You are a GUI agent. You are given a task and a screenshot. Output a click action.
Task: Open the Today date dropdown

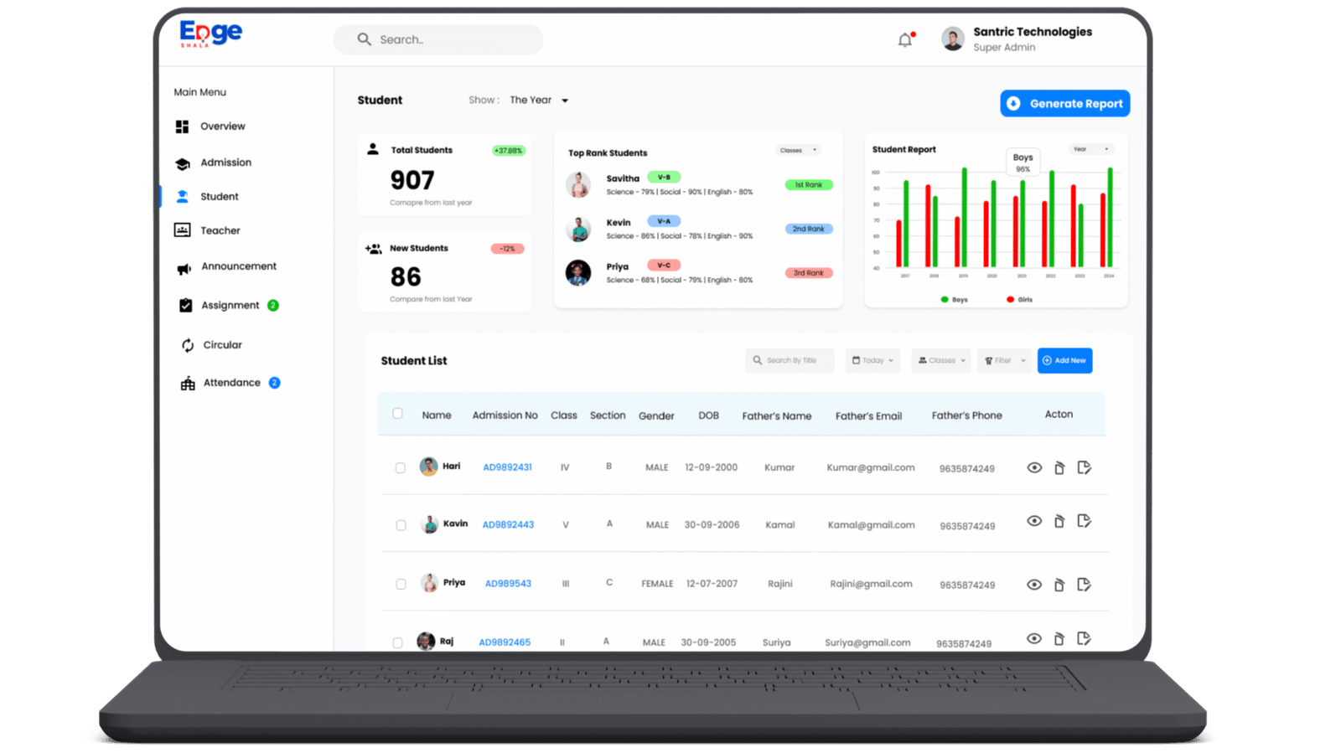[x=872, y=361]
